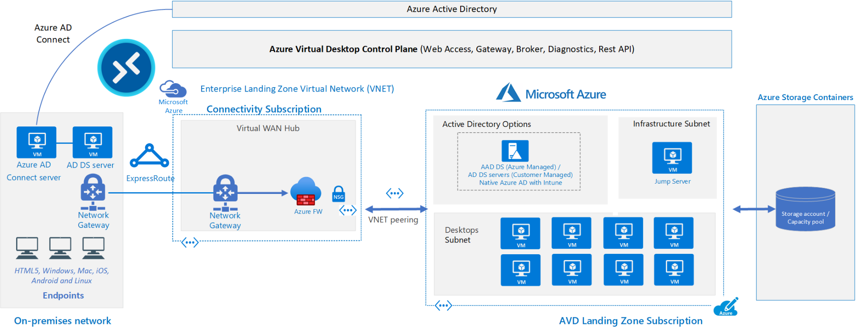The image size is (857, 332).
Task: Click the first endpoint desktop computer icon
Action: [27, 248]
